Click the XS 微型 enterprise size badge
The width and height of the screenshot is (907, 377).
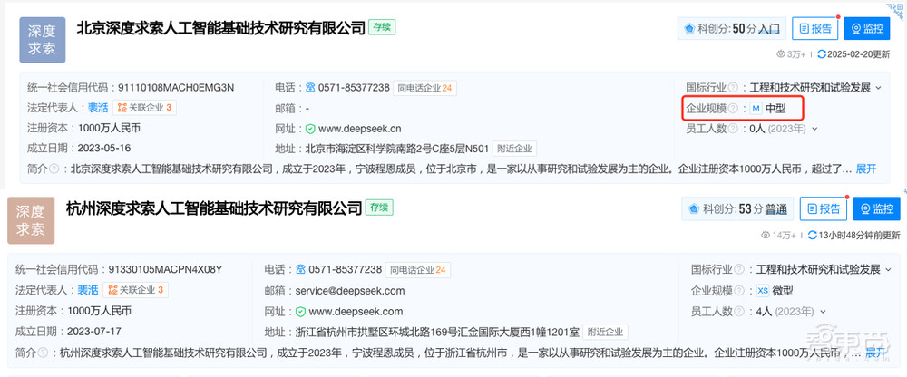tap(775, 291)
